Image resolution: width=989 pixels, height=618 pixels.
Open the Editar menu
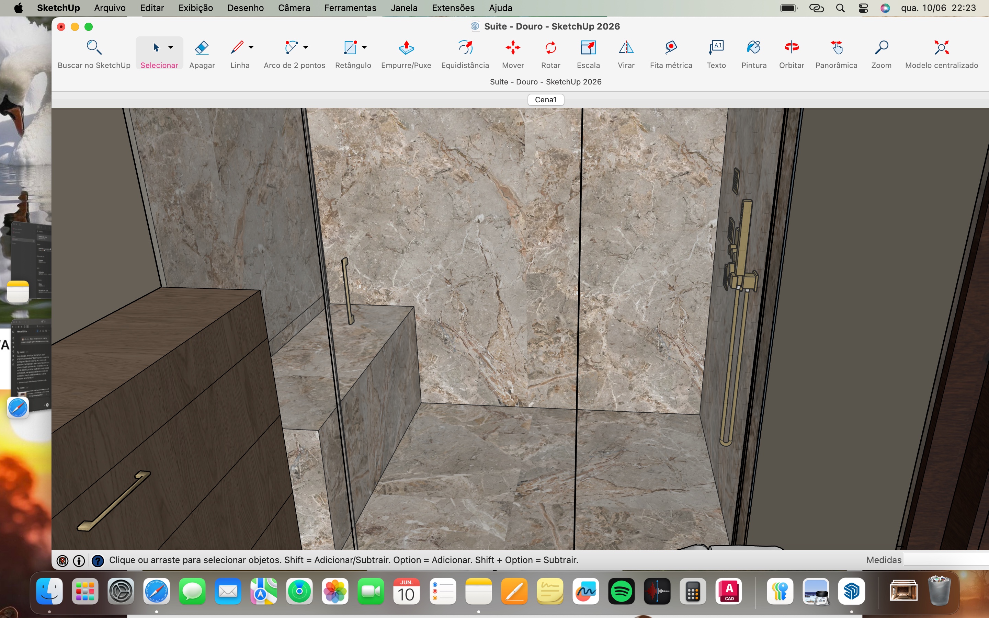pyautogui.click(x=152, y=8)
